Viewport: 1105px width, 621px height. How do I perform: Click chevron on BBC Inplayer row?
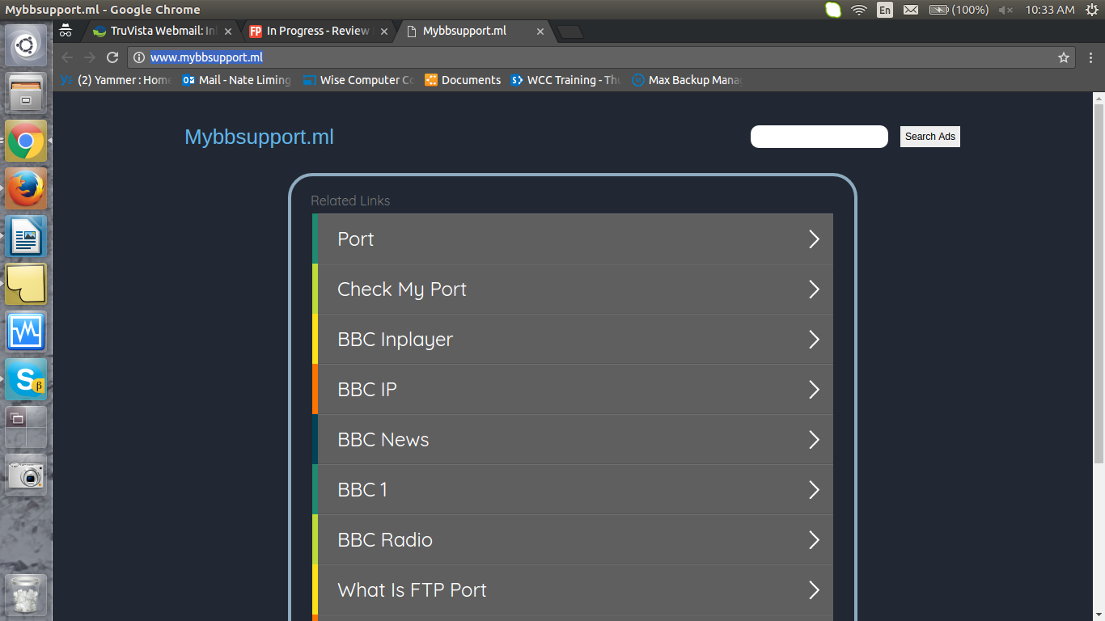coord(815,340)
